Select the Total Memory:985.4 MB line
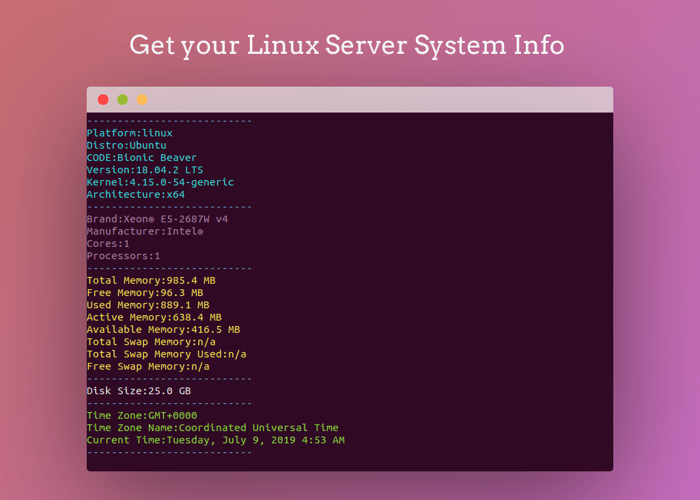Screen dimensions: 700x500 click(x=151, y=280)
